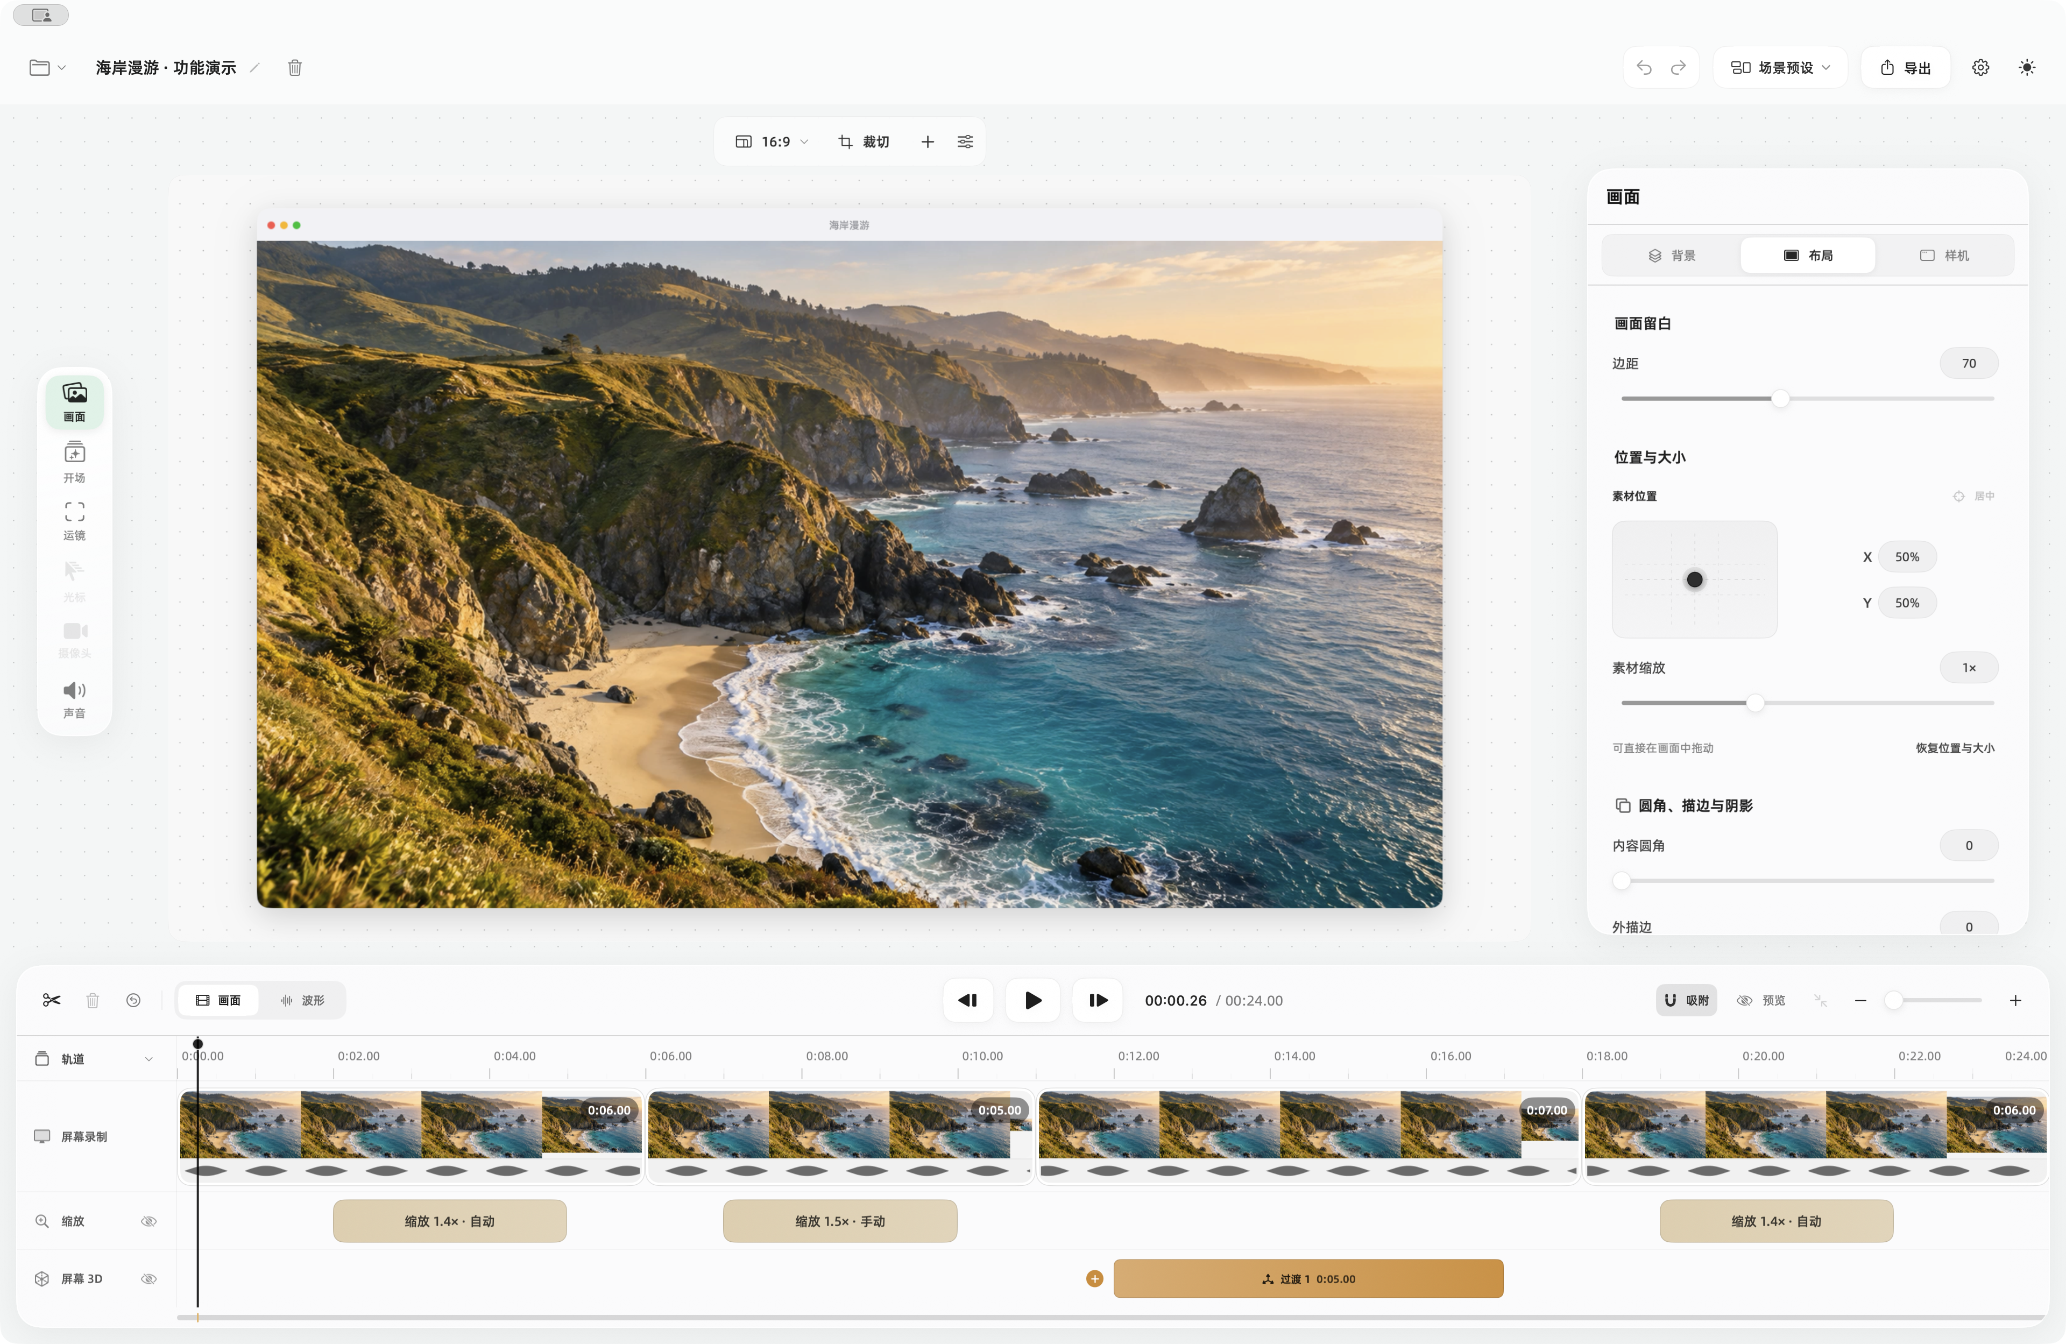Click the 居中 center button

1974,496
